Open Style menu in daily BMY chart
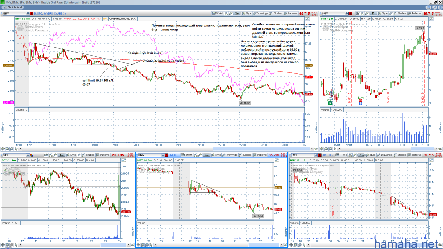443x249 pixels. (383, 13)
